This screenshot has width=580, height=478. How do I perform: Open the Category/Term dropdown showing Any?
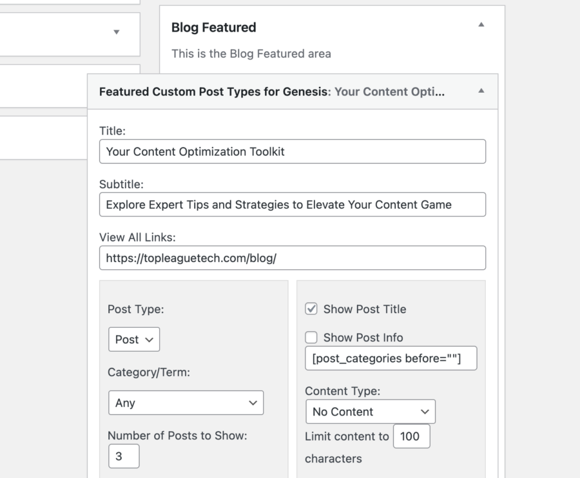[186, 403]
